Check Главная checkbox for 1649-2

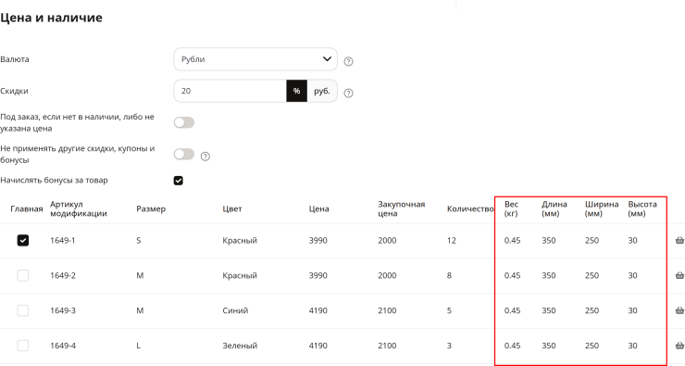tap(23, 275)
